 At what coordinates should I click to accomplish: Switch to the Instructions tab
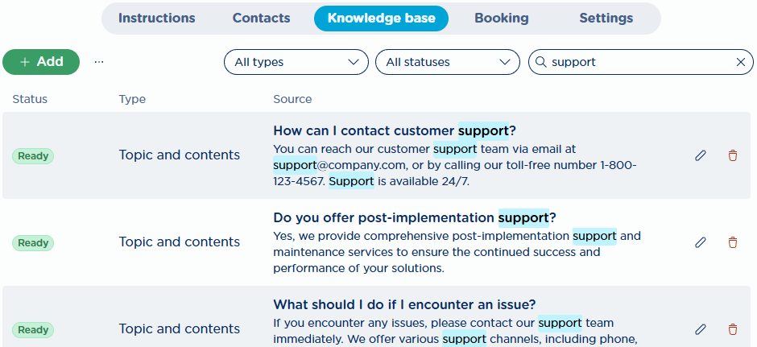157,19
